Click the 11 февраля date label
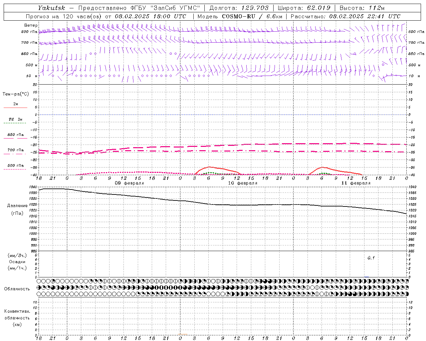This screenshot has width=426, height=341. click(x=356, y=183)
